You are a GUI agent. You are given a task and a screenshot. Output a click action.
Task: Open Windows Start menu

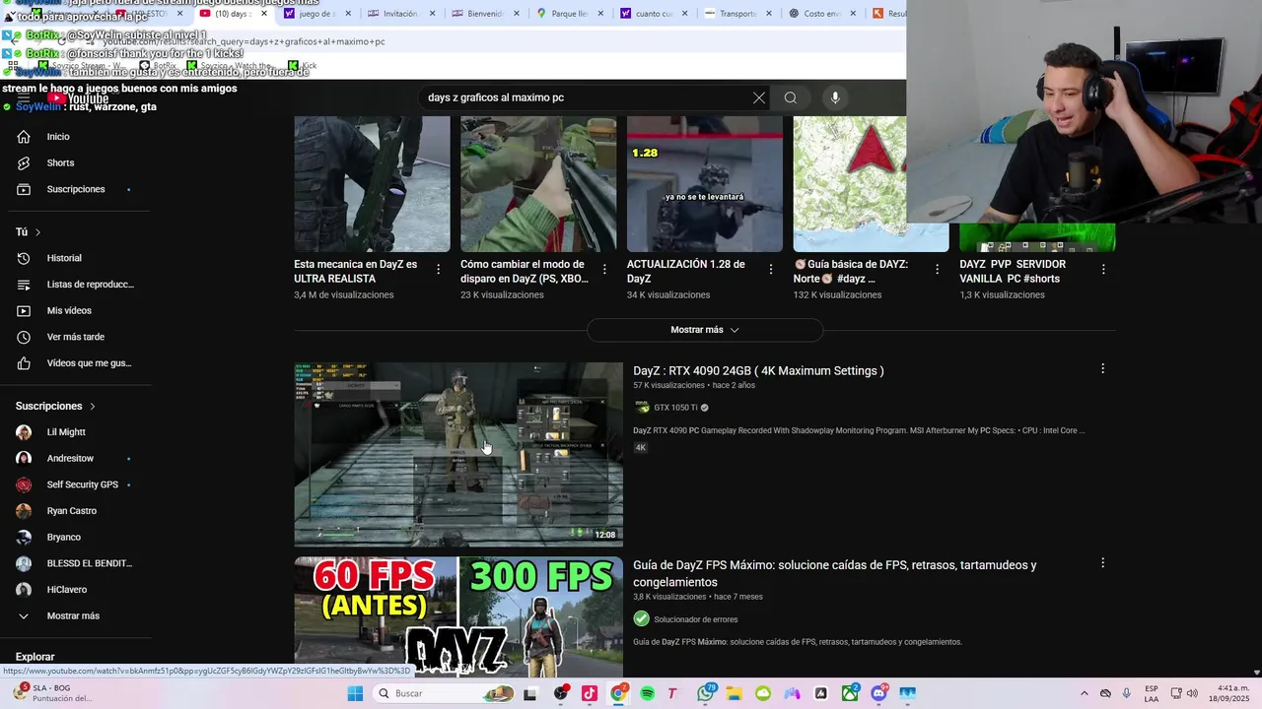click(x=355, y=693)
